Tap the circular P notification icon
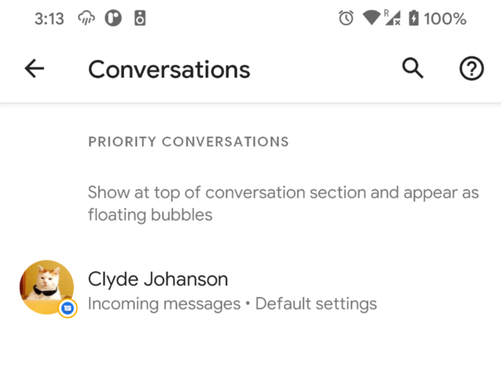Image resolution: width=501 pixels, height=382 pixels. tap(113, 19)
